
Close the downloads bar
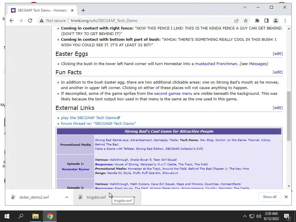[286, 197]
